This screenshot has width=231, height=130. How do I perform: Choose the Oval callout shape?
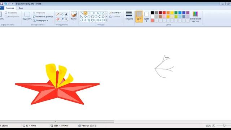[x=100, y=20]
